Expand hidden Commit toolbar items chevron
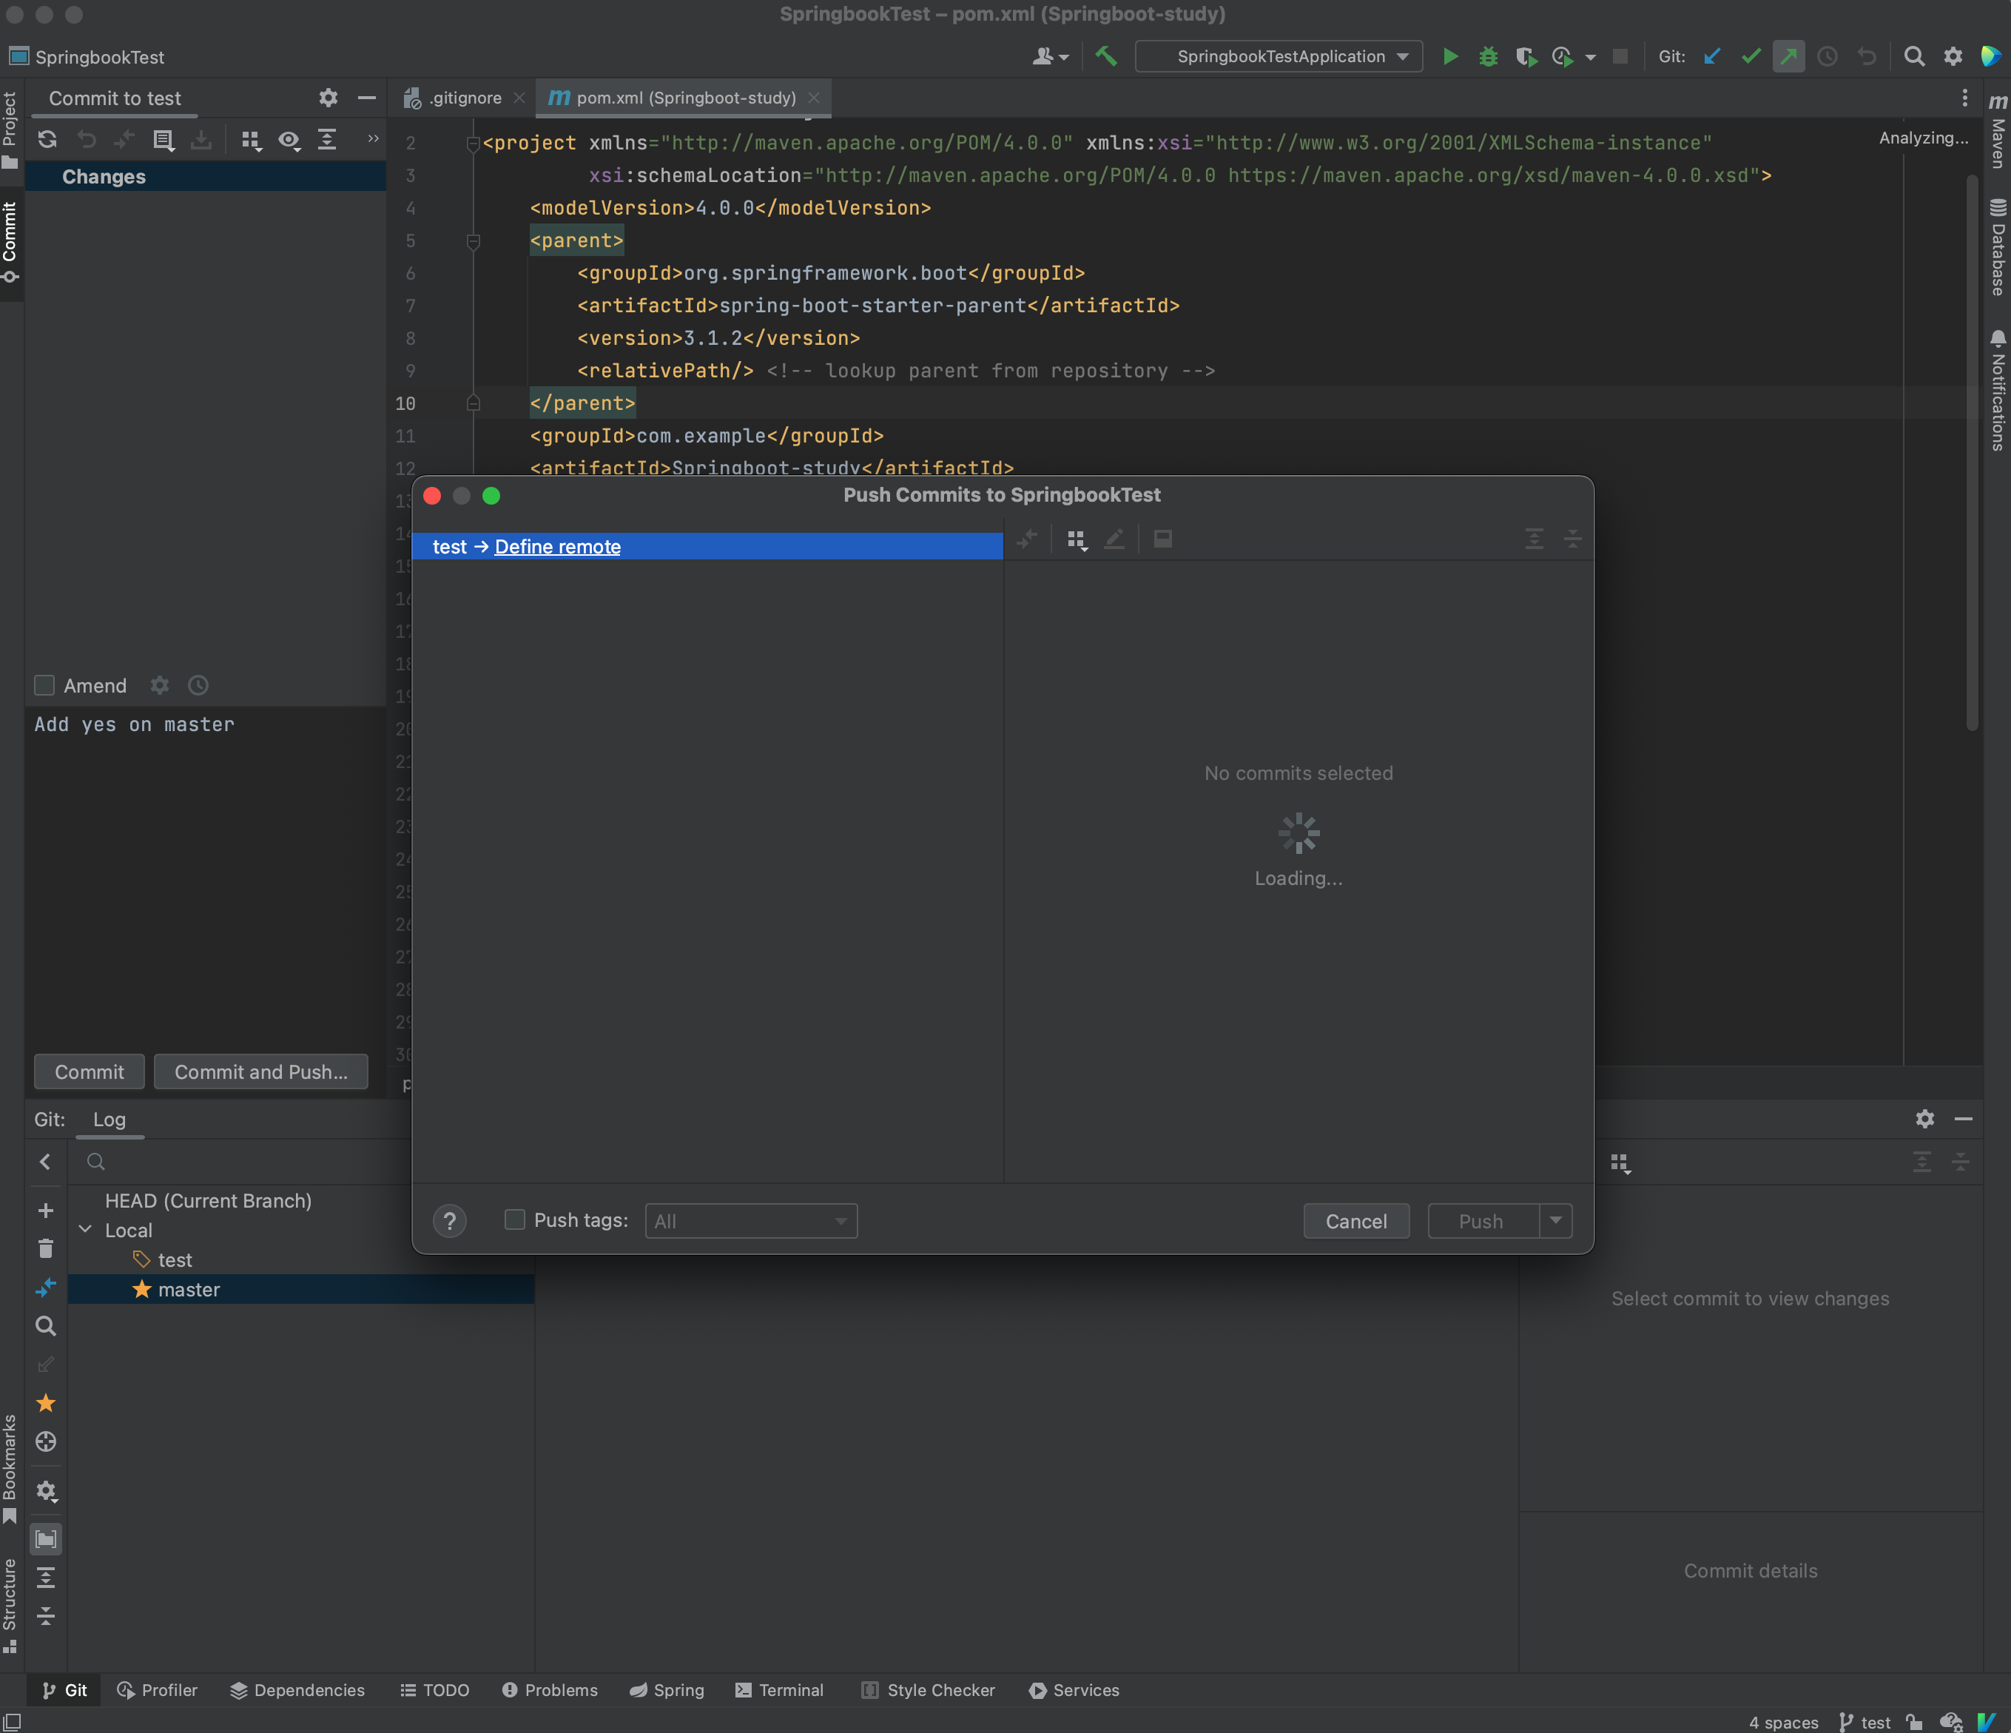Viewport: 2011px width, 1733px height. pyautogui.click(x=373, y=139)
